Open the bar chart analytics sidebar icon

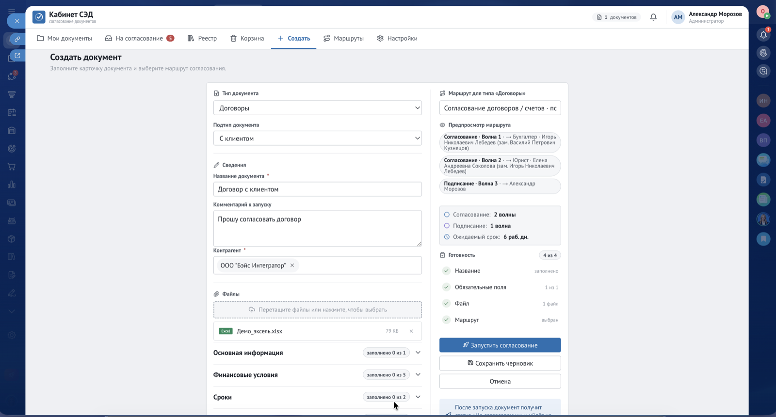tap(12, 185)
